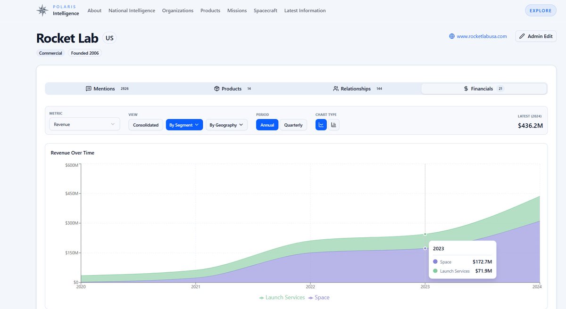Click the globe icon beside the website link
Screen dimensions: 566x309
[x=452, y=36]
